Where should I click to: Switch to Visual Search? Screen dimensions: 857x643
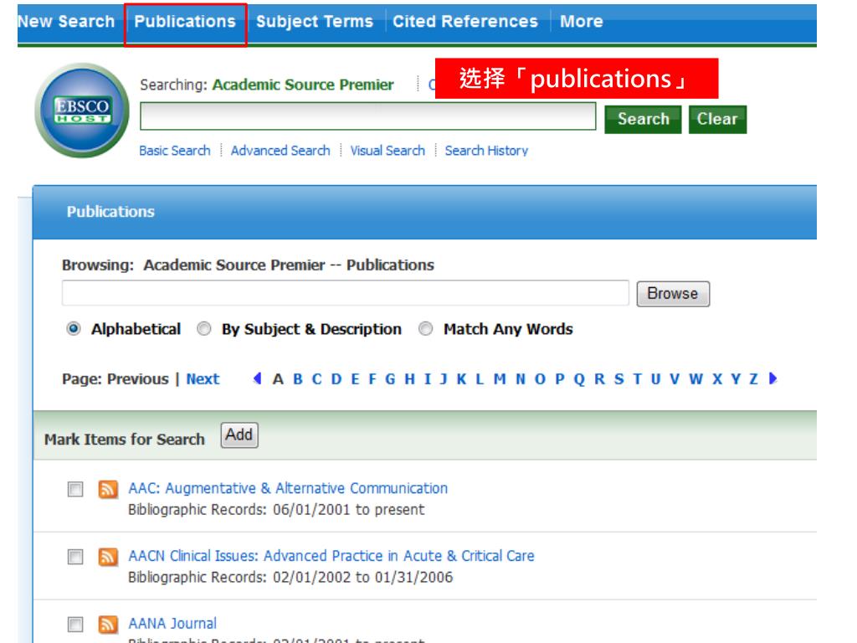pyautogui.click(x=387, y=151)
